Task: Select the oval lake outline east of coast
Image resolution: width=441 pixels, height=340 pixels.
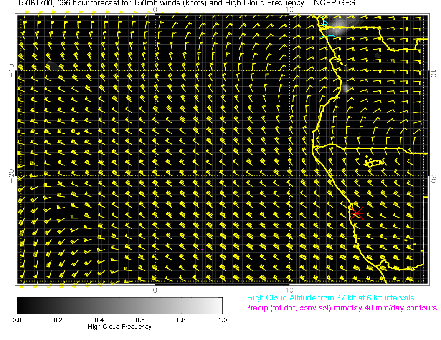Action: tap(375, 163)
